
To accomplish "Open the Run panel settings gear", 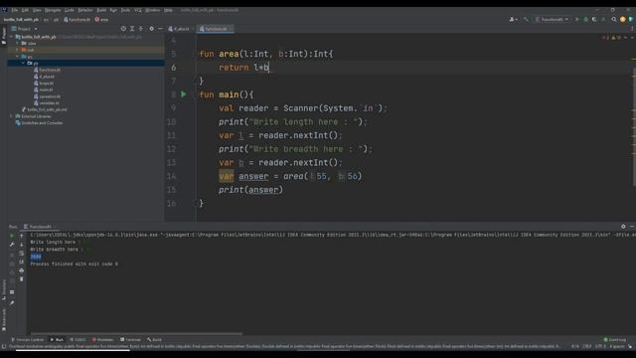I will point(623,227).
